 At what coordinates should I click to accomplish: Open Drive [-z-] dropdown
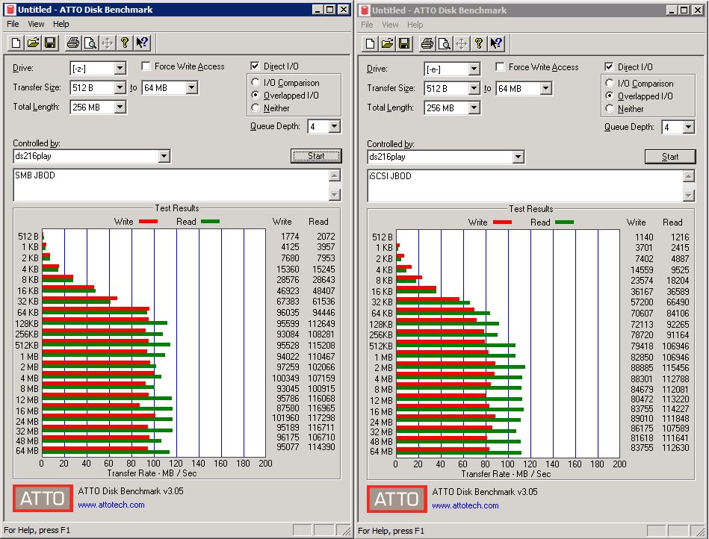[120, 68]
